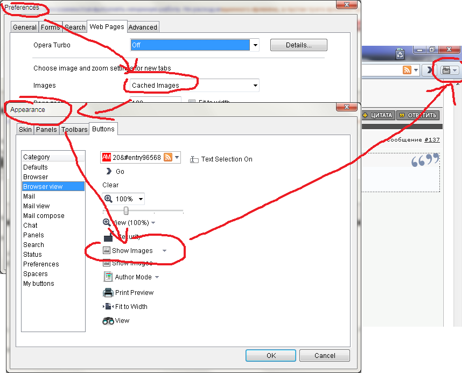Expand the Show Images dropdown arrow
This screenshot has height=373, width=462.
(164, 251)
